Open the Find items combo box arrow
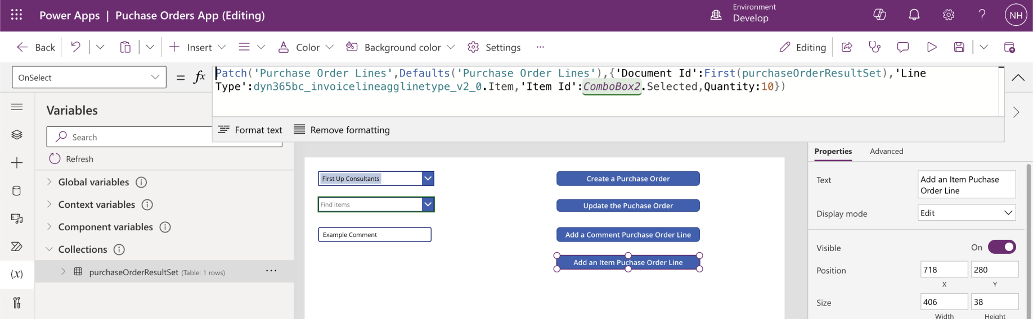This screenshot has width=1033, height=319. coord(428,204)
